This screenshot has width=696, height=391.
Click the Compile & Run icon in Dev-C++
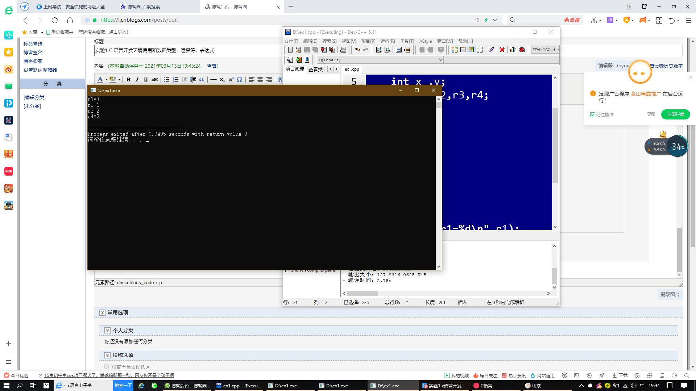tap(471, 50)
